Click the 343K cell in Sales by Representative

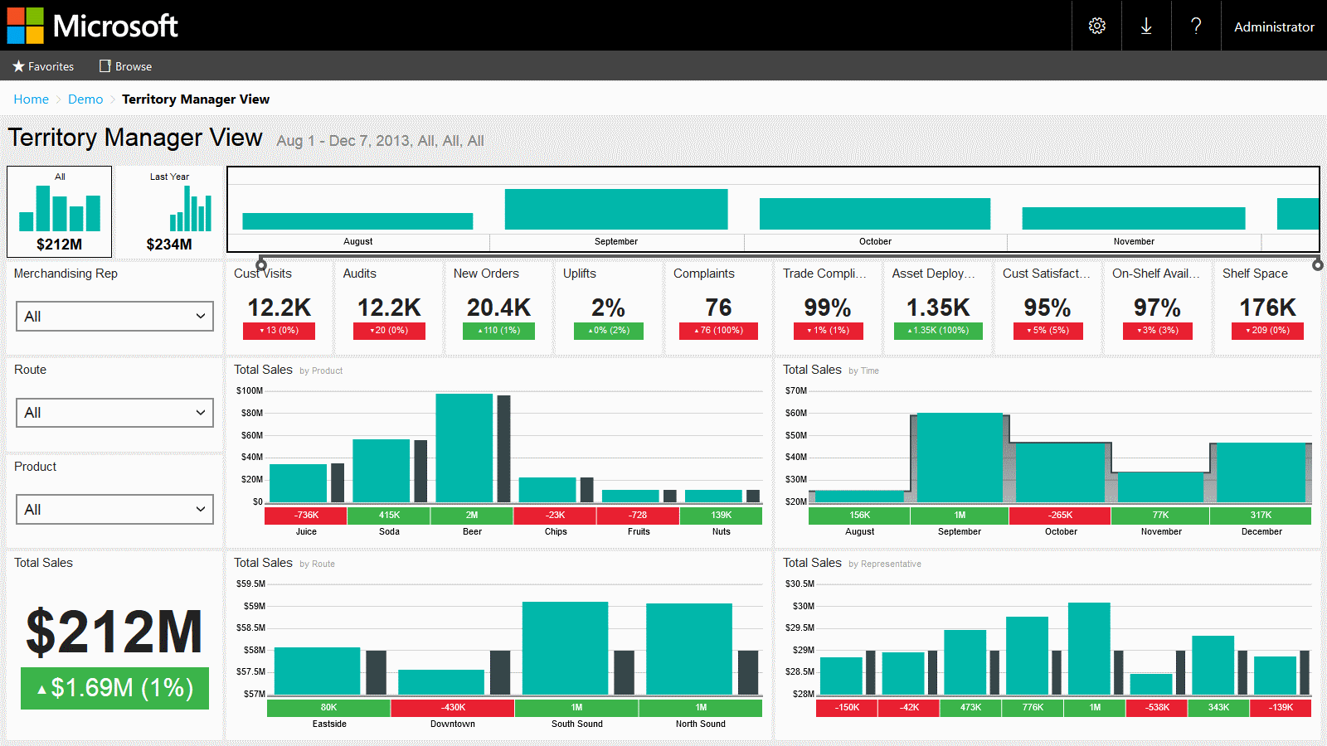click(1218, 708)
